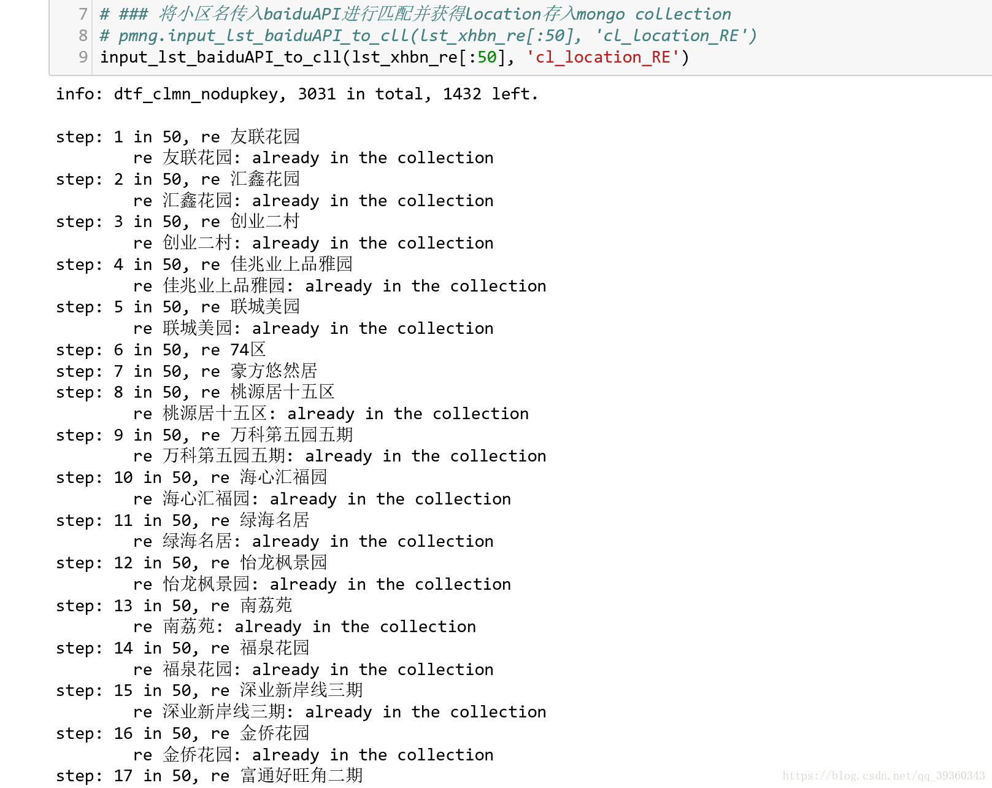Click output line 'step: 12 in 50, re 怡龙枫景园'

pos(192,563)
